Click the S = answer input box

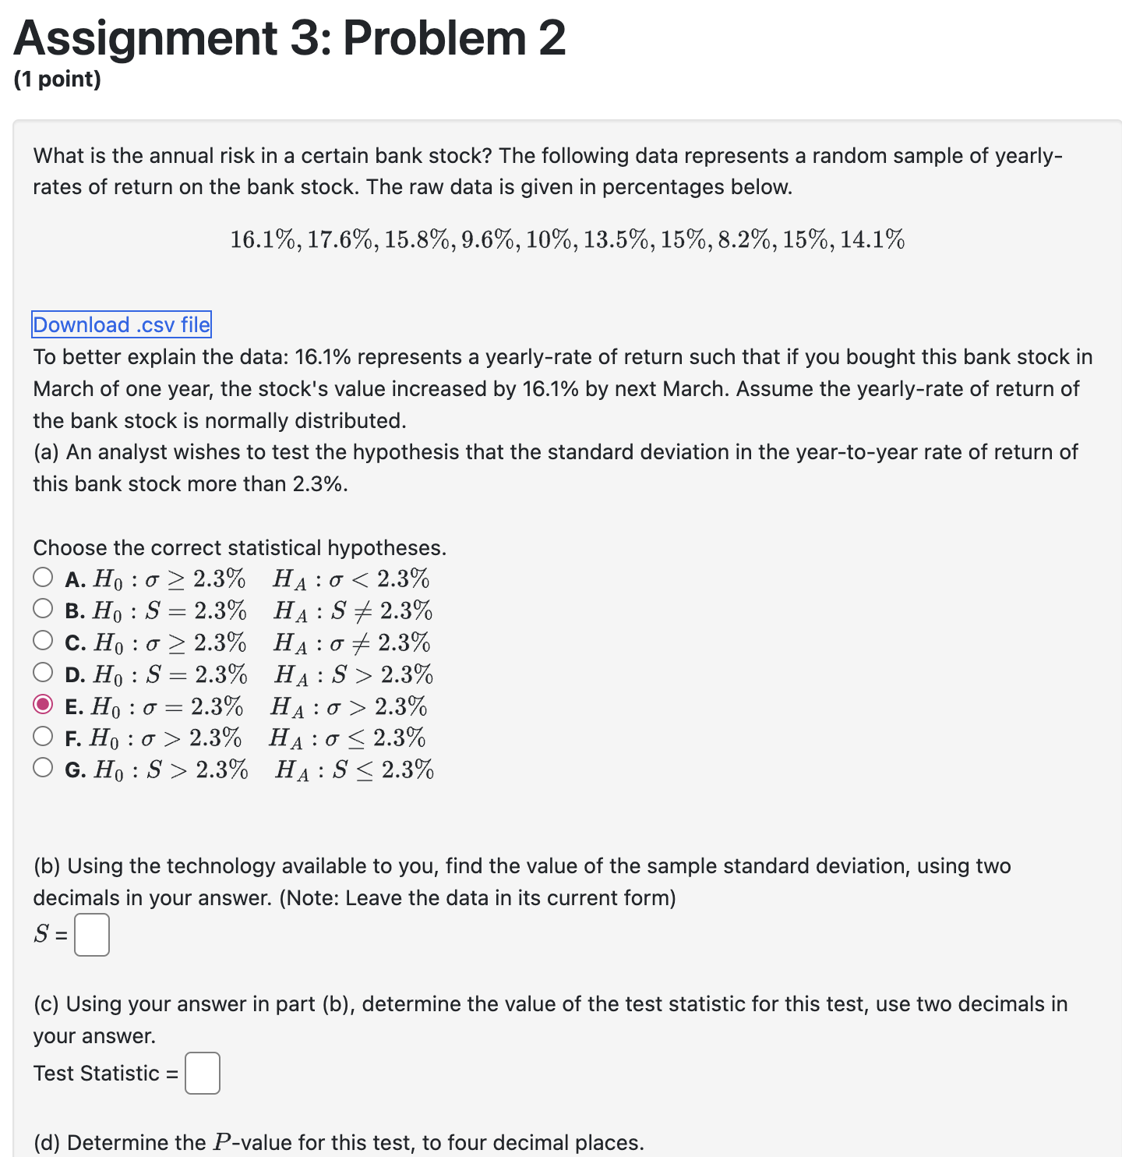(91, 935)
